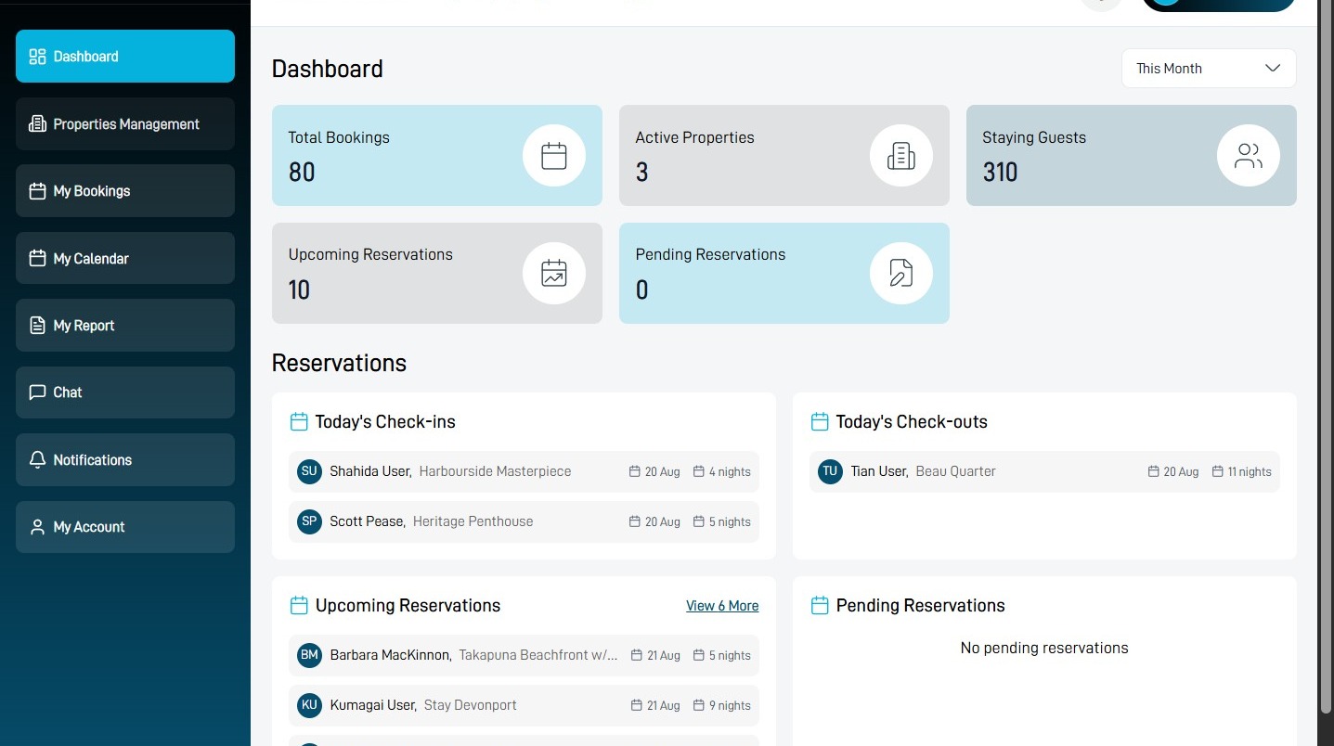
Task: Click the bell icon in sidebar
Action: point(37,459)
